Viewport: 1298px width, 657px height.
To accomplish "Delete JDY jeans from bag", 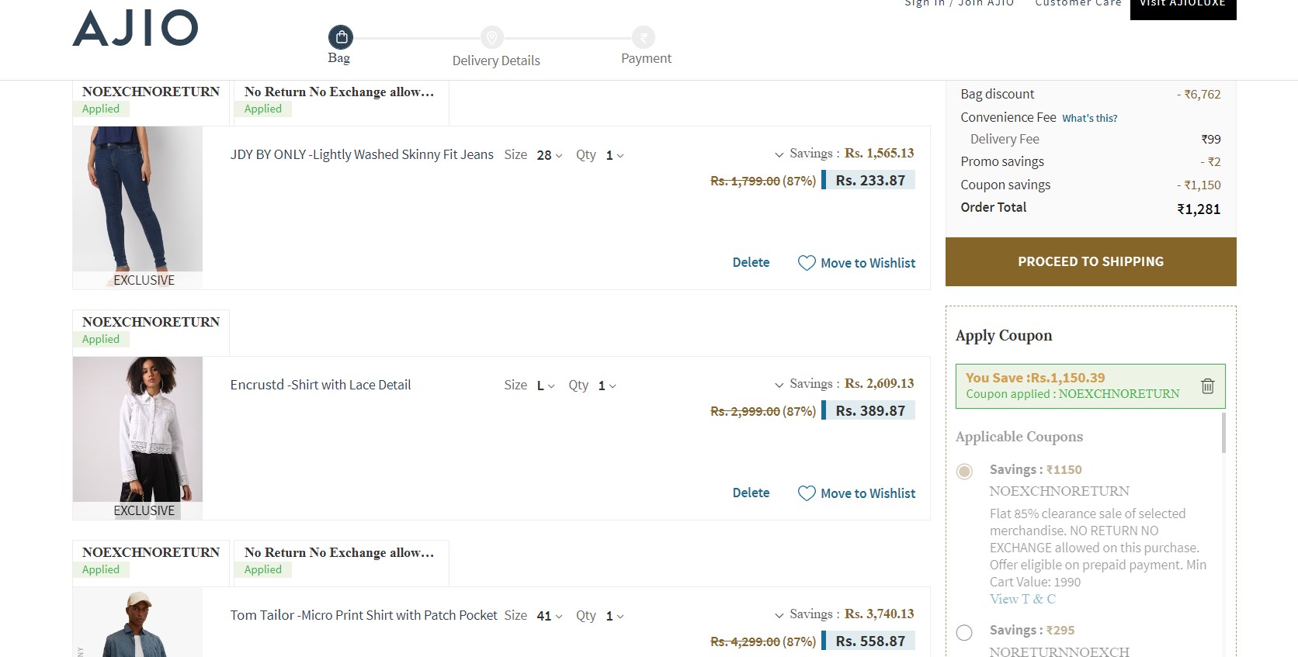I will (x=751, y=262).
